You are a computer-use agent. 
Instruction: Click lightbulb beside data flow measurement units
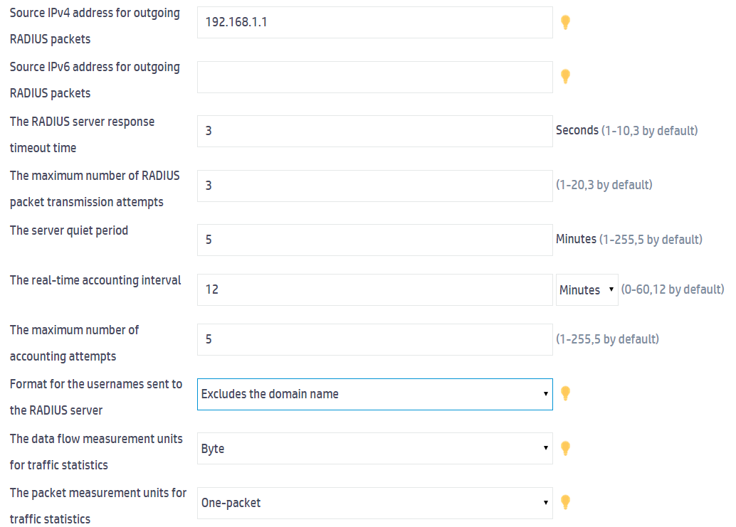pyautogui.click(x=566, y=448)
